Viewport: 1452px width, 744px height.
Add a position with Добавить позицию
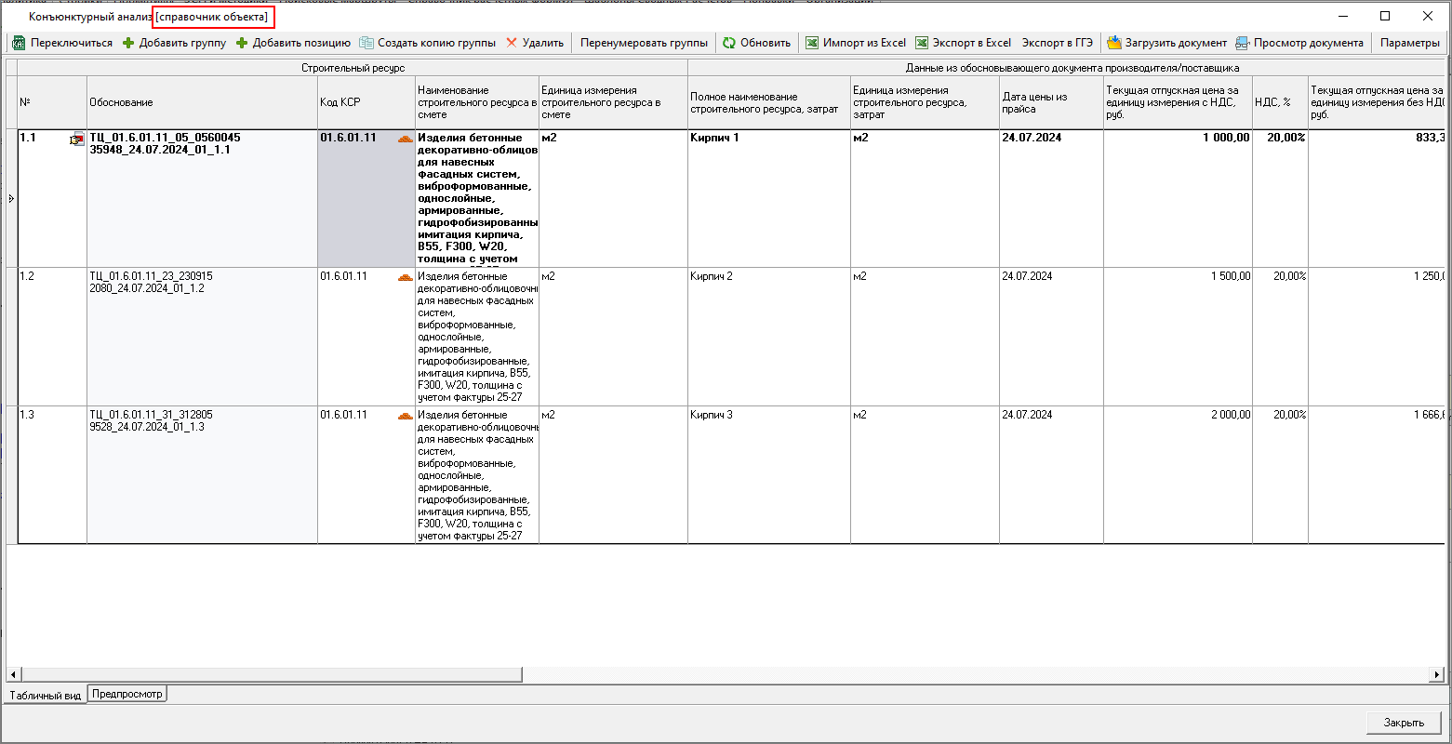(x=242, y=43)
